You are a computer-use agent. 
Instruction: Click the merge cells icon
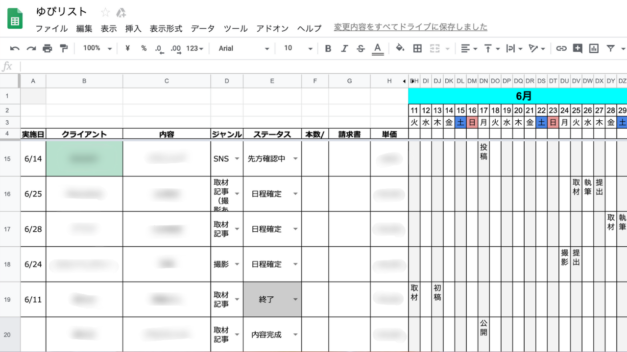tap(434, 48)
